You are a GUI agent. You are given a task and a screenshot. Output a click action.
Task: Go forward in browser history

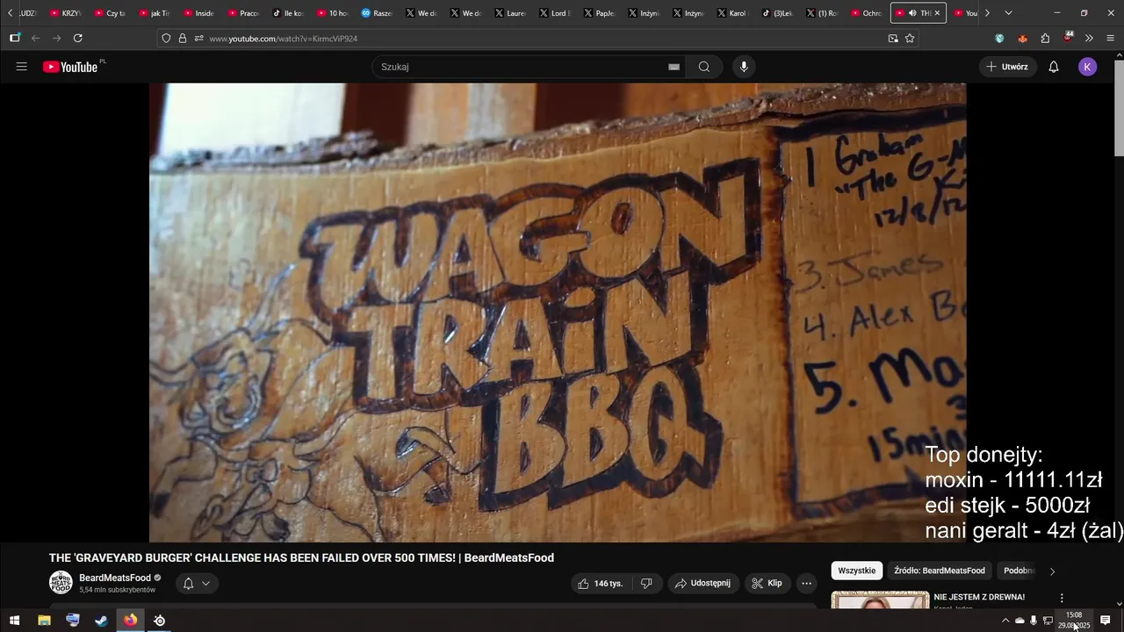click(x=57, y=38)
